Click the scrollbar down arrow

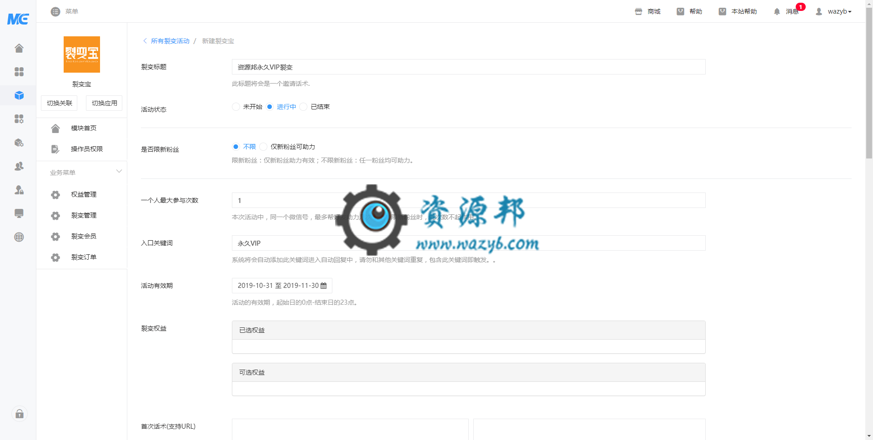(x=869, y=436)
